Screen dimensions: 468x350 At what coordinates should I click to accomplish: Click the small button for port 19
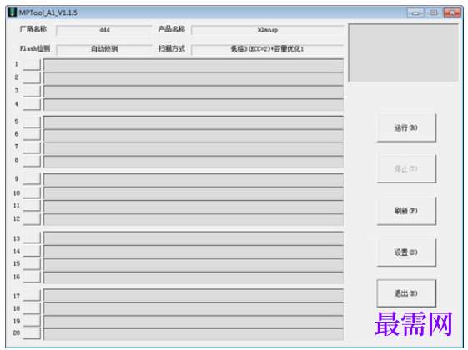32,321
